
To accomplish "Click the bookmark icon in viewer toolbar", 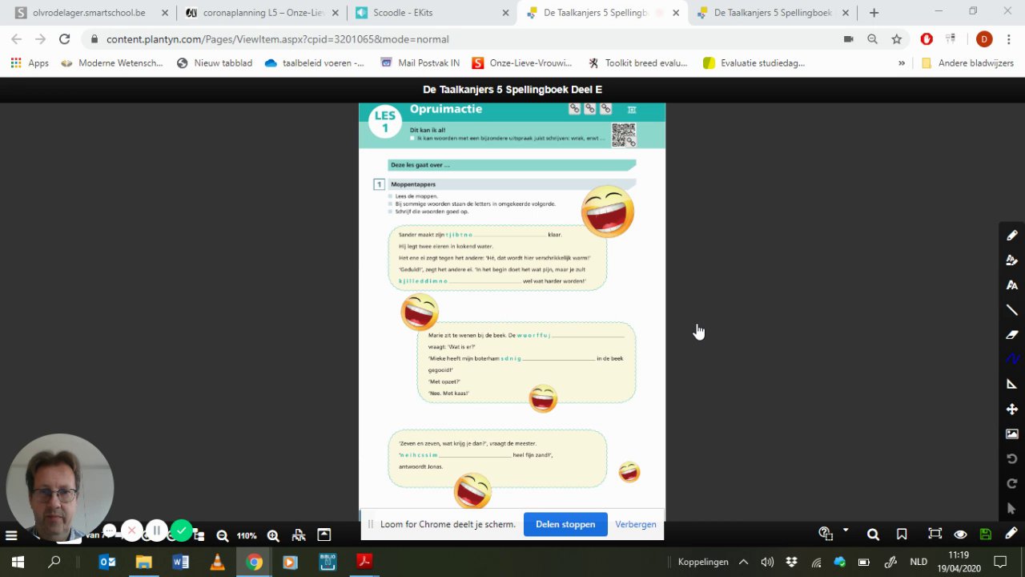I will click(902, 535).
